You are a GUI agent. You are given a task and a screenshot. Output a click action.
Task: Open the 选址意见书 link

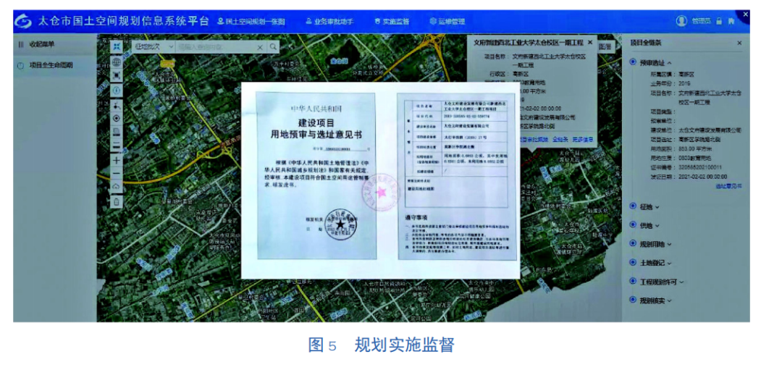(728, 186)
